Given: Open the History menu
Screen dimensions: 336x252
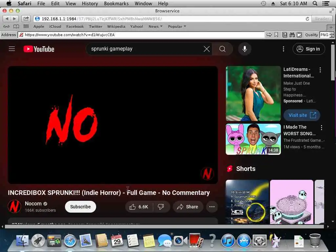Looking at the screenshot, I should (90, 3).
